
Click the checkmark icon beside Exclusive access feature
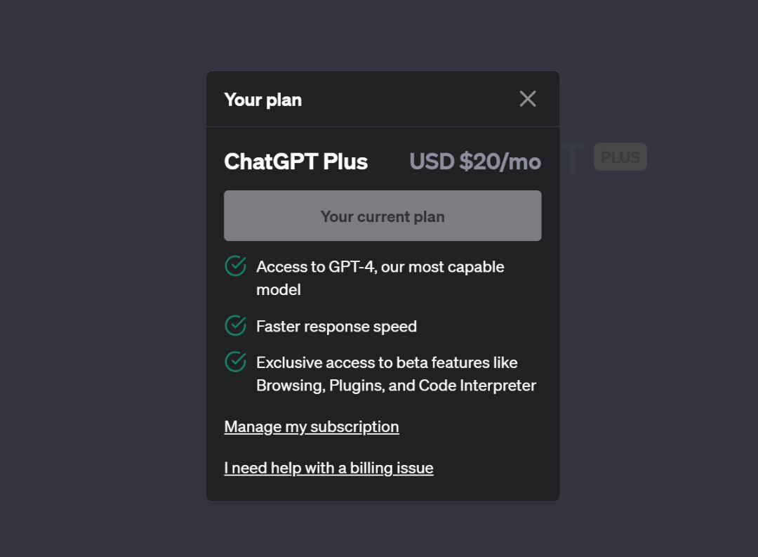[235, 362]
